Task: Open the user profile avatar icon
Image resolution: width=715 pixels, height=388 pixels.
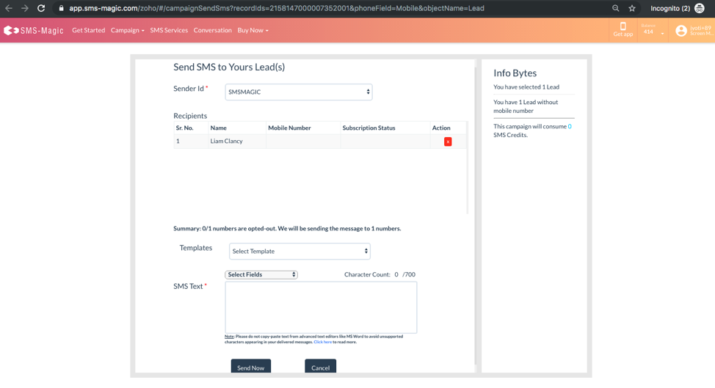Action: coord(680,31)
